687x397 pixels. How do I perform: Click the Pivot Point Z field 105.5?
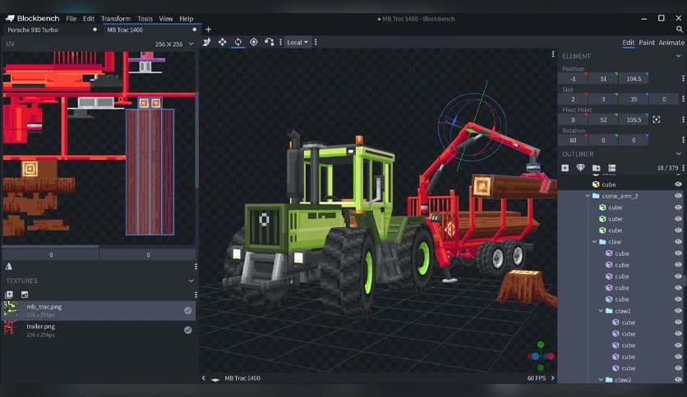(634, 120)
